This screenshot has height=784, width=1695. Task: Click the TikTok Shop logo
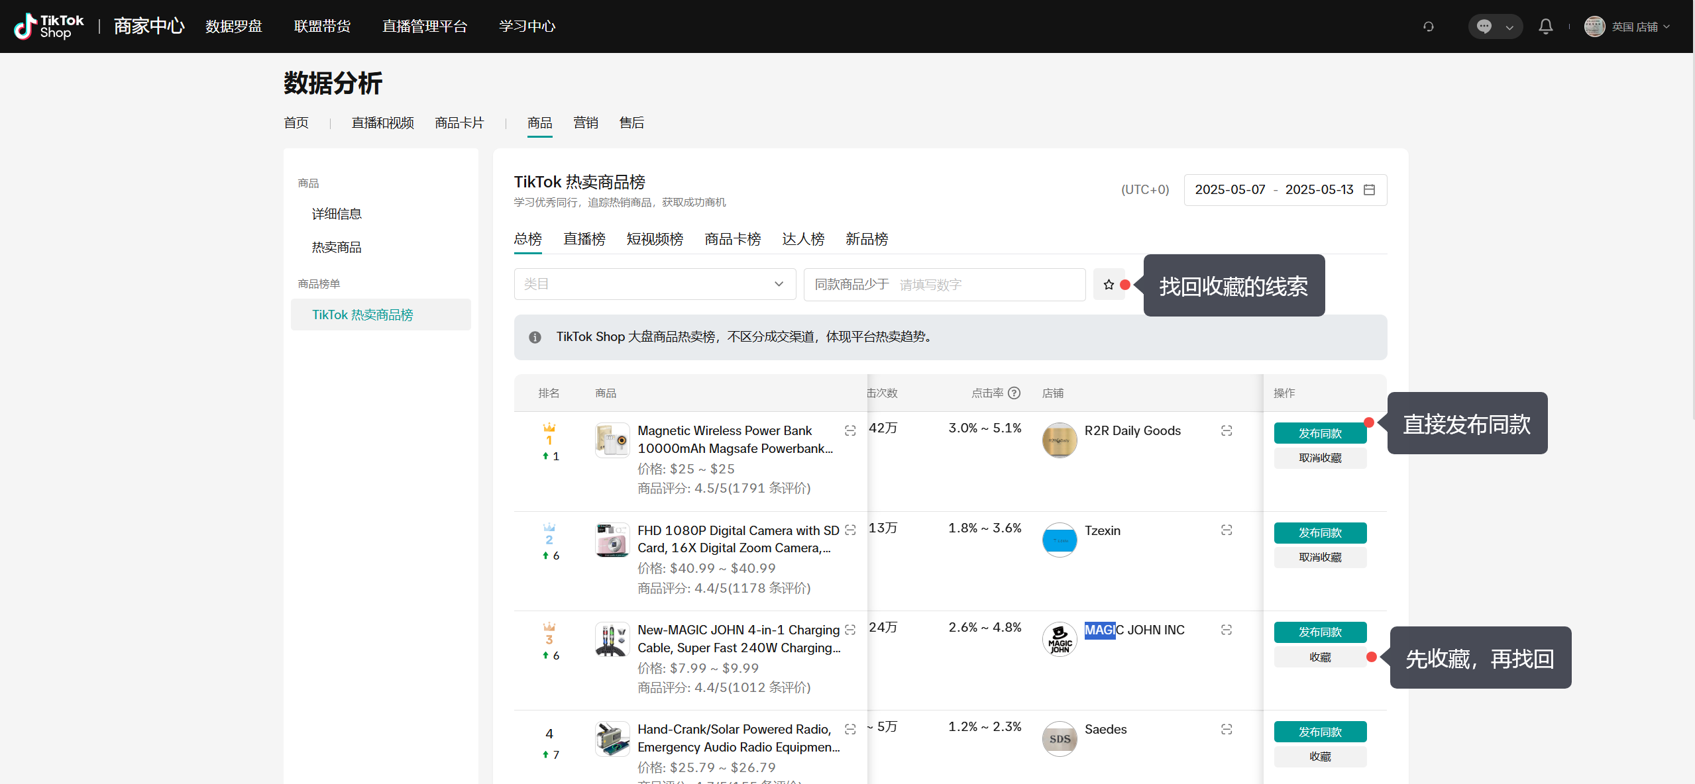(50, 26)
